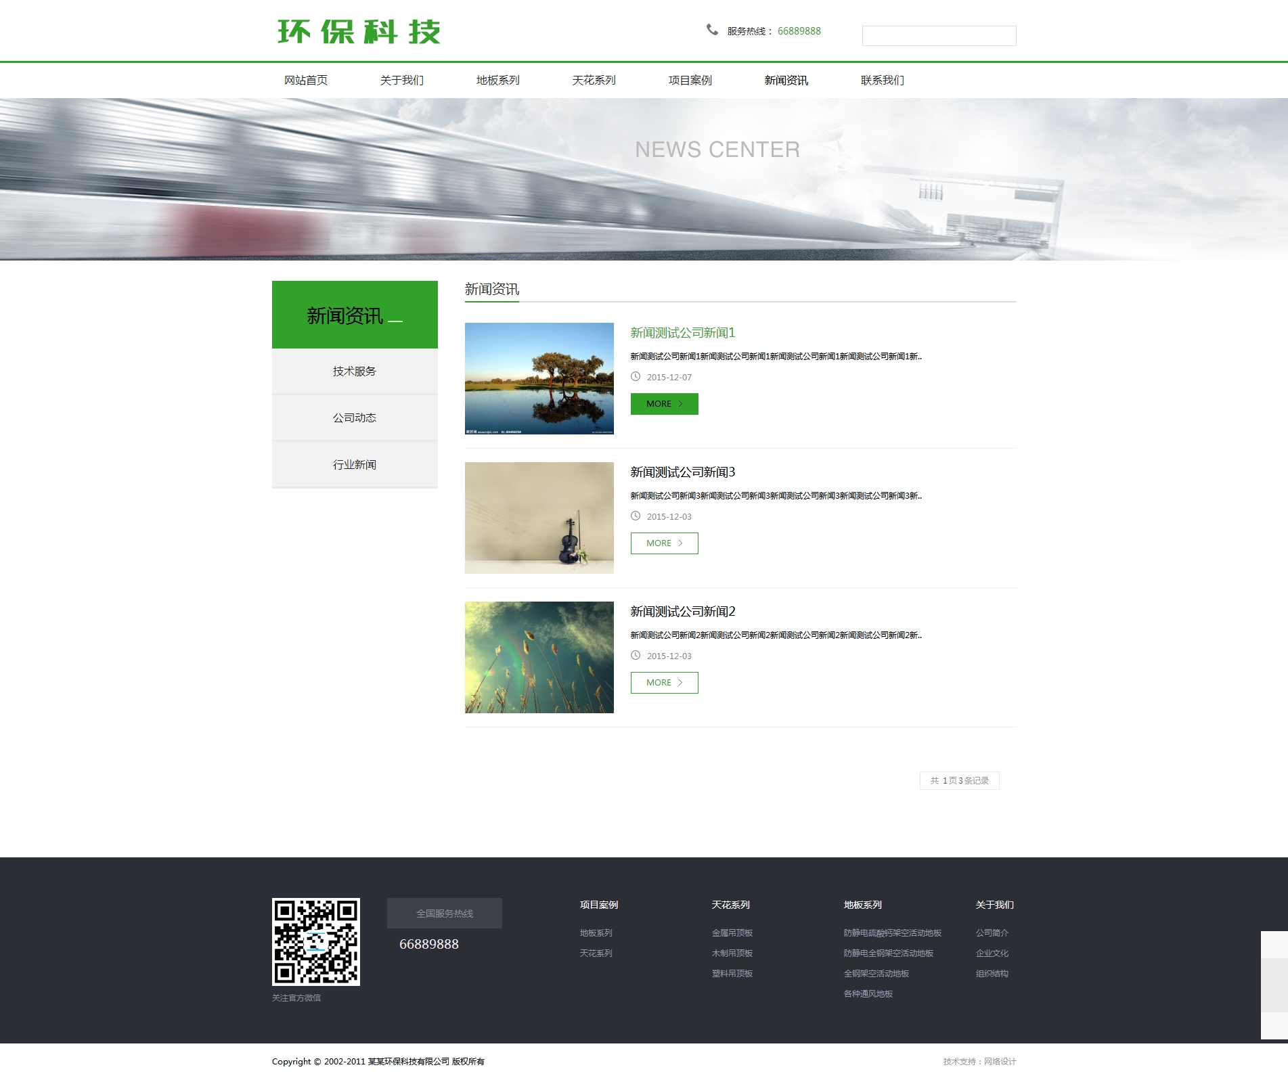This screenshot has height=1080, width=1288.
Task: Click the phone icon beside the service hotline
Action: pyautogui.click(x=712, y=30)
